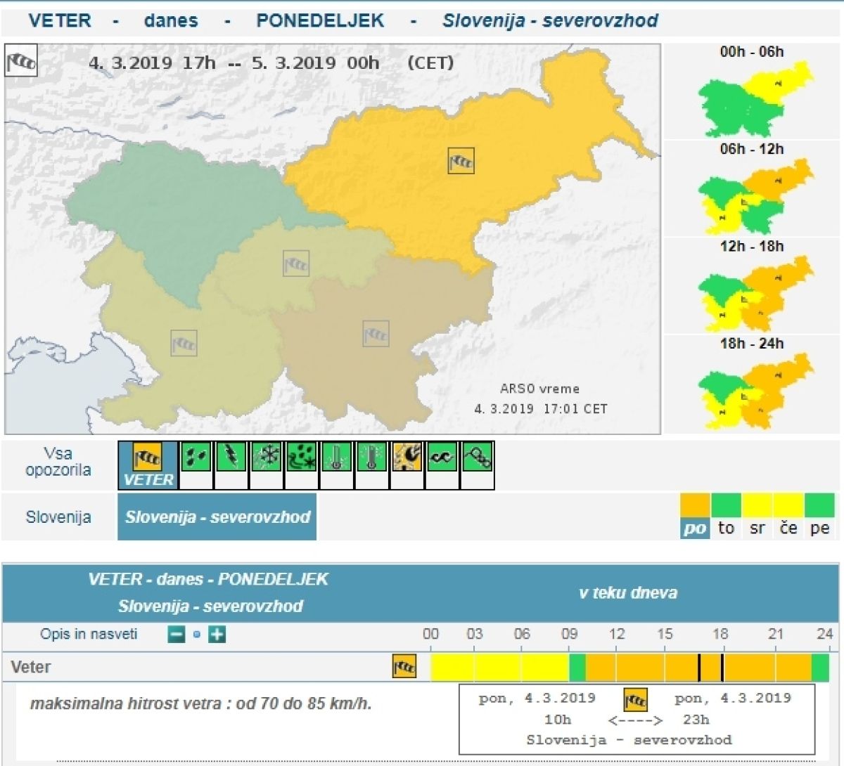This screenshot has height=766, width=844.
Task: Switch to the 'to' day tab
Action: click(x=726, y=528)
